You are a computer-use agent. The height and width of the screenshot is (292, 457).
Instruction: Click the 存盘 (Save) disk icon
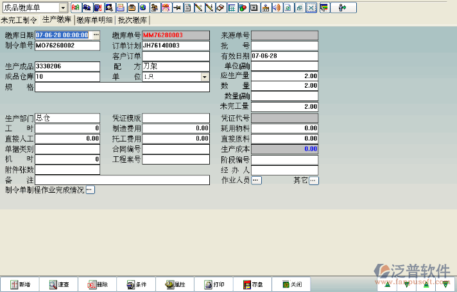point(252,284)
